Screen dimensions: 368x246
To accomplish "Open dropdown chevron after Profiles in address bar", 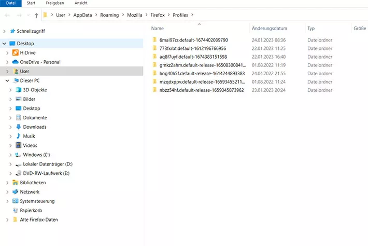I will [x=193, y=15].
